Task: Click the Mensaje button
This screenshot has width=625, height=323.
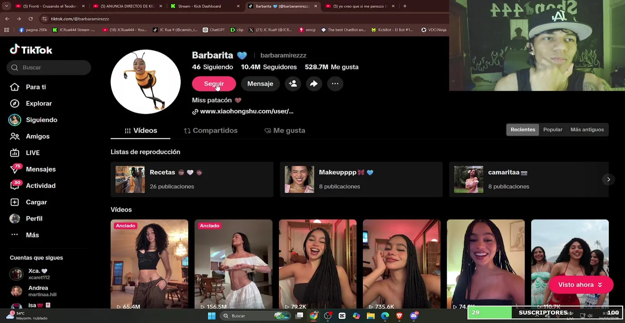Action: (x=260, y=84)
